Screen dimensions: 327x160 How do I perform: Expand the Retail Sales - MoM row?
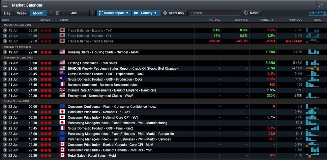pos(5,155)
